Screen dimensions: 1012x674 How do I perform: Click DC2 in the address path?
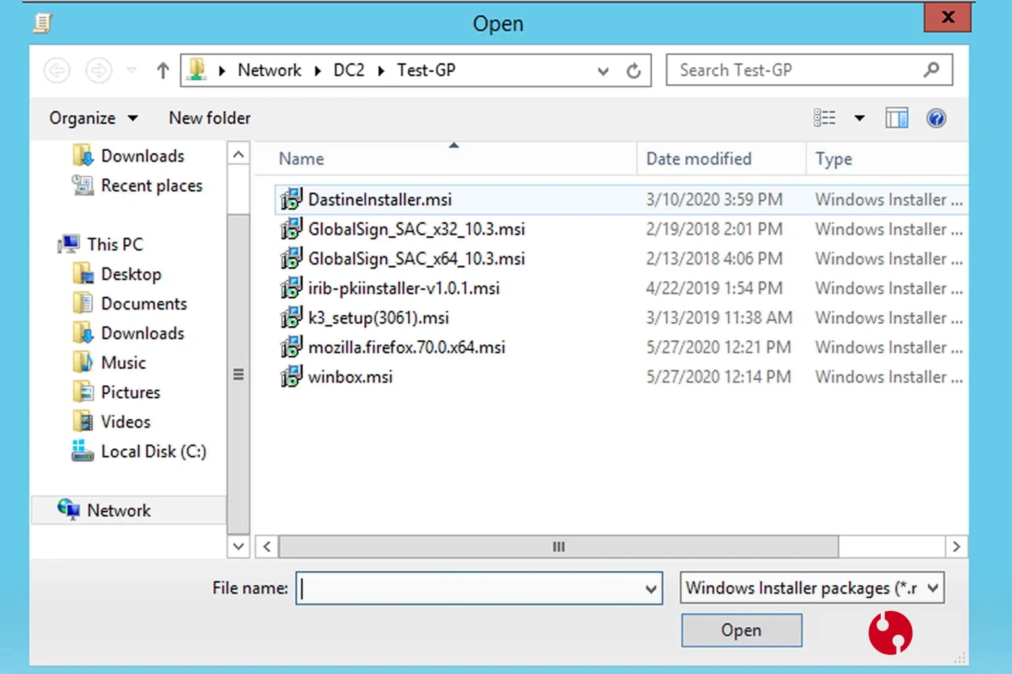pyautogui.click(x=349, y=70)
